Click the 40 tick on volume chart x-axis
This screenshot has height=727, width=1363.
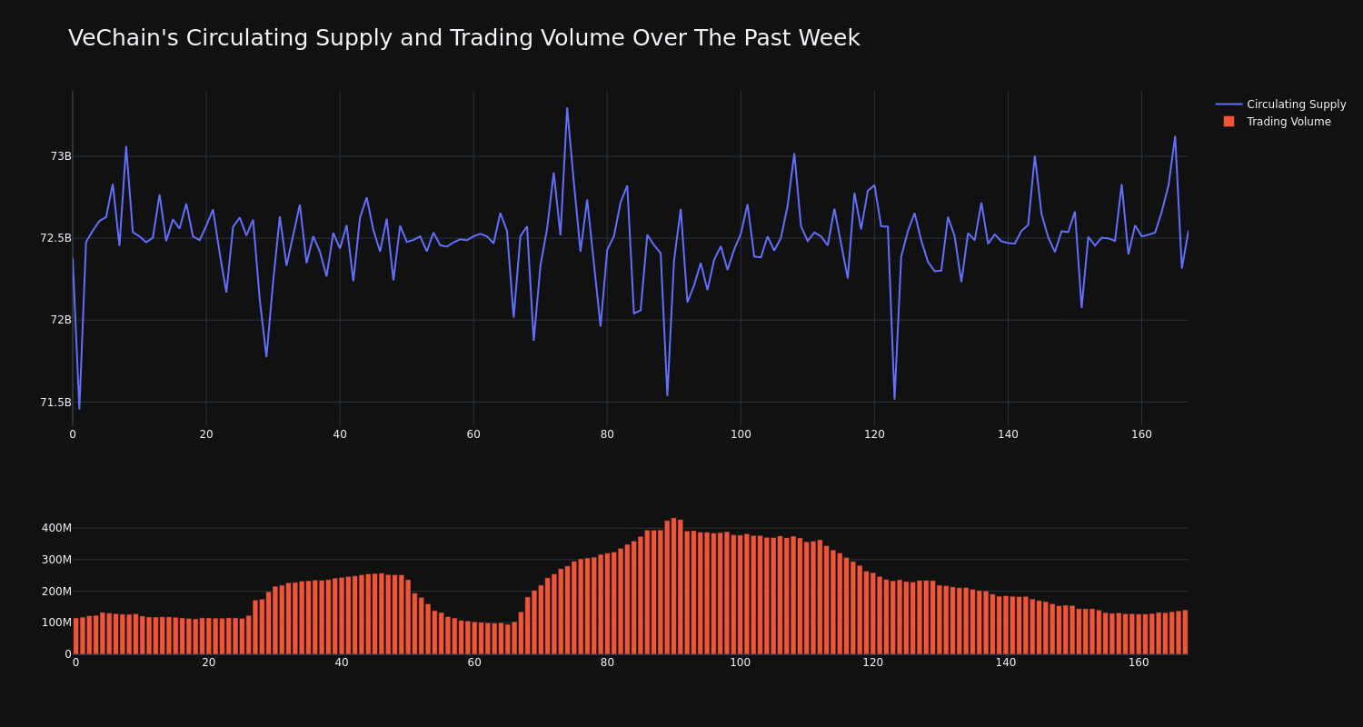[342, 662]
